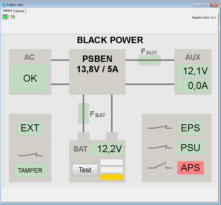Select the Náhled tab
221x205 pixels.
tap(7, 11)
